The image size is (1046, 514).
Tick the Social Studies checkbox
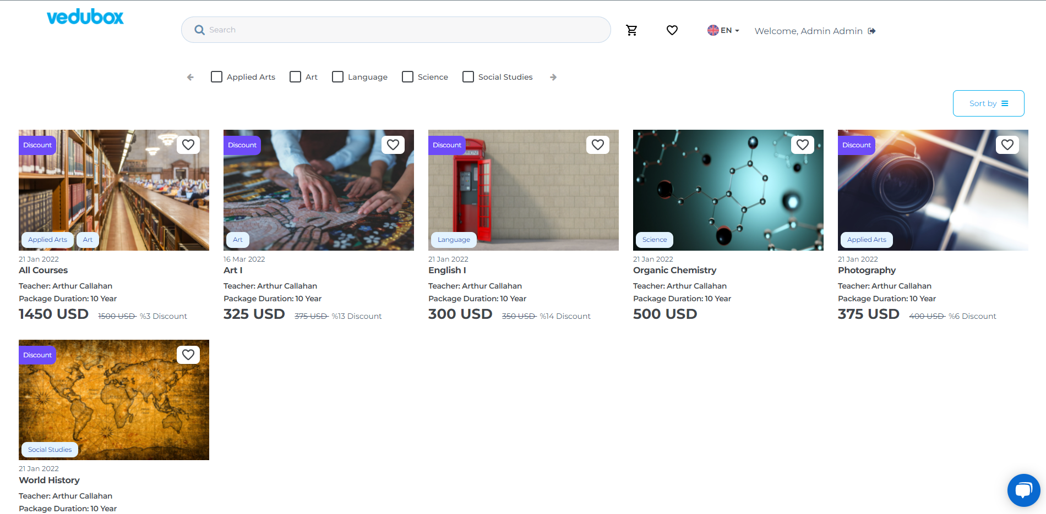click(468, 77)
